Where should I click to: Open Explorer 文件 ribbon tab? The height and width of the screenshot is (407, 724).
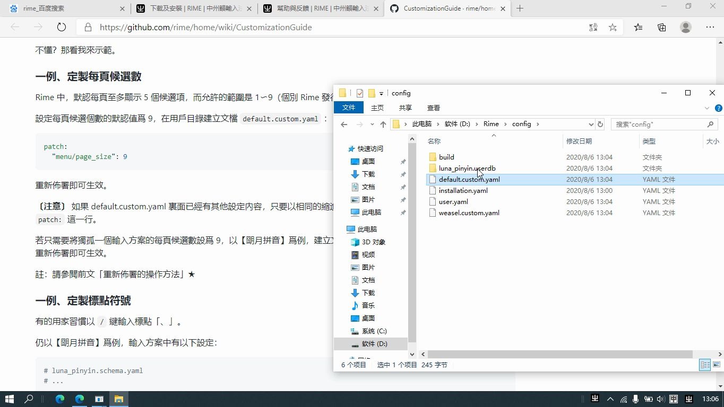click(349, 108)
